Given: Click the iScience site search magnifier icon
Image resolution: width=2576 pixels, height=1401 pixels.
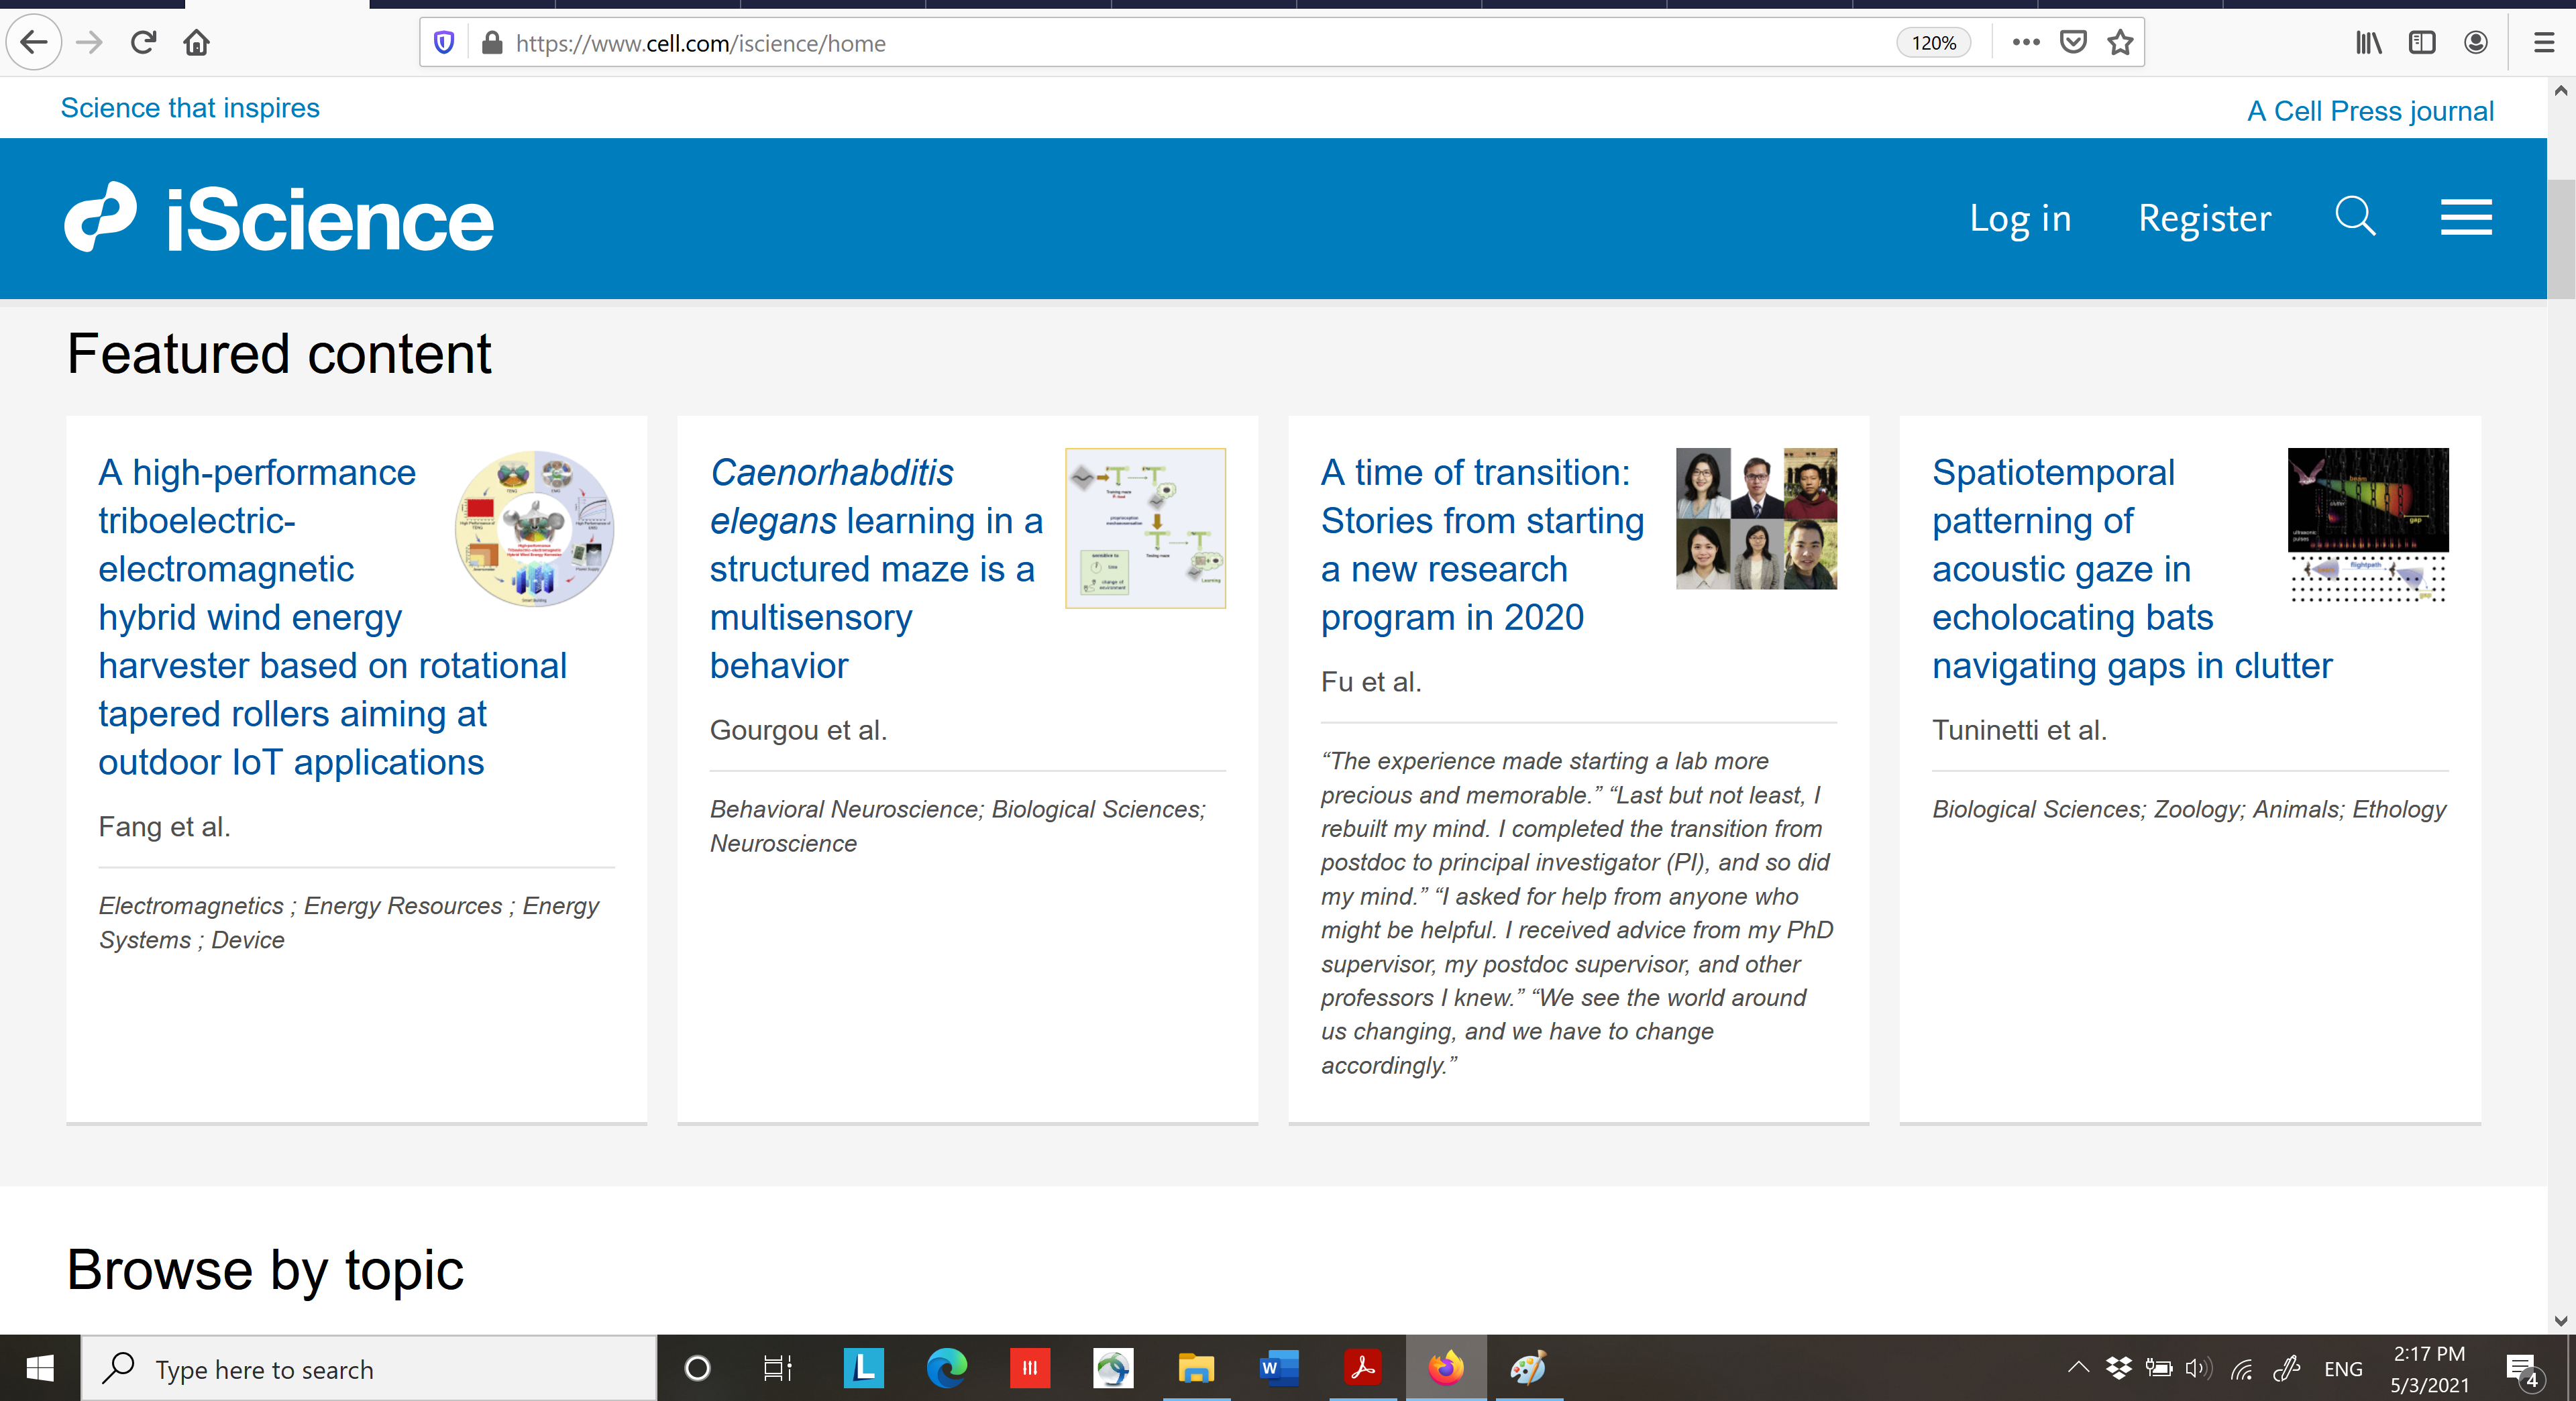Looking at the screenshot, I should (x=2354, y=217).
